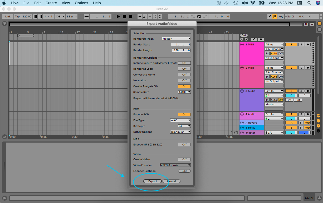Viewport: 323px width, 203px height.
Task: Expand the Dither Options dropdown
Action: click(180, 132)
